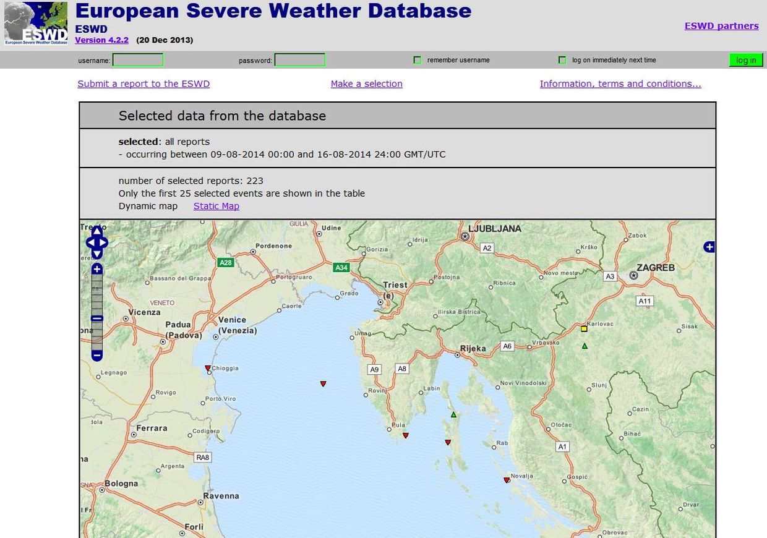Viewport: 767px width, 538px height.
Task: Switch to the Static Map view
Action: 216,207
